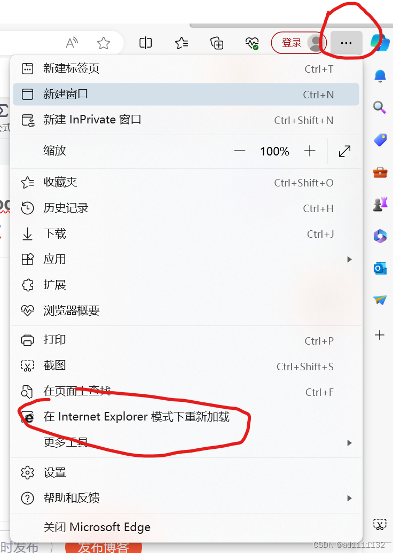The width and height of the screenshot is (393, 553).
Task: Increase zoom with the plus button
Action: coord(310,151)
